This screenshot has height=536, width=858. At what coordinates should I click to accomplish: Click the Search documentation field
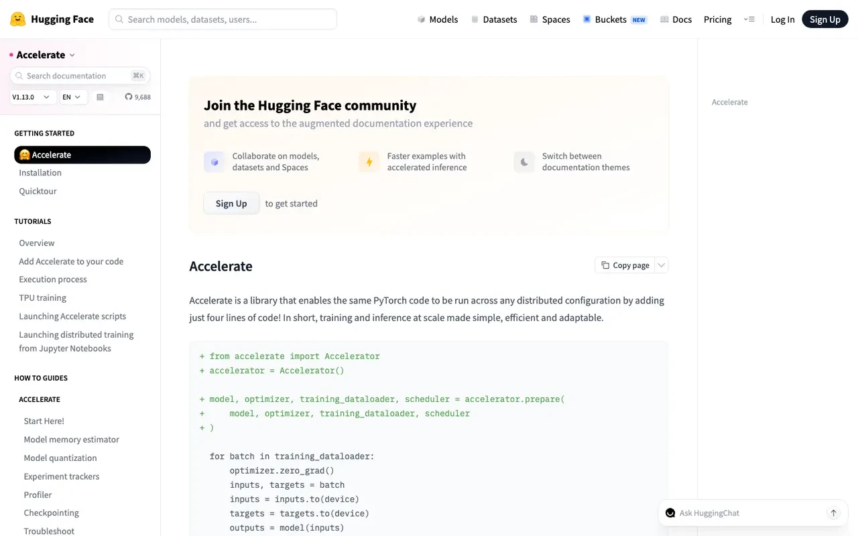(80, 76)
